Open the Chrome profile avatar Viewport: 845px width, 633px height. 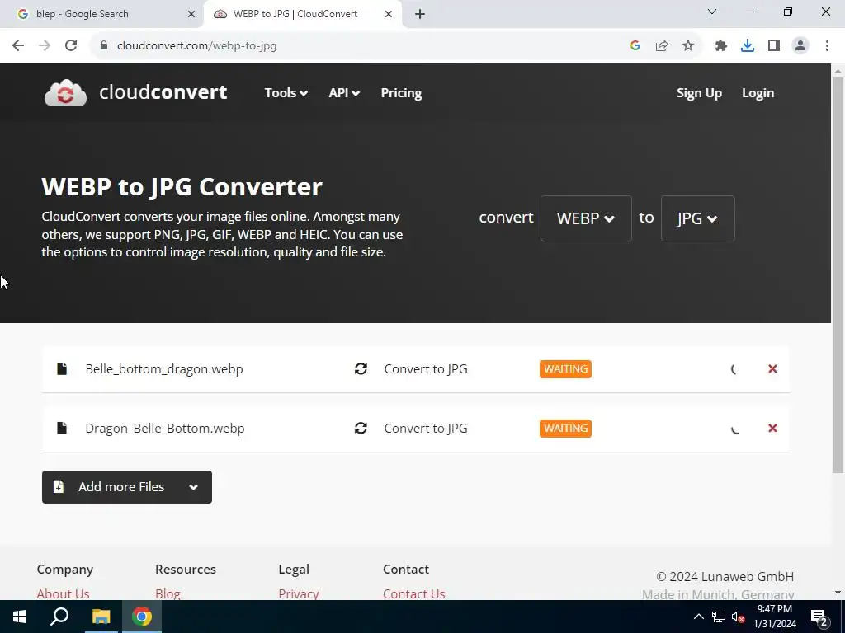(800, 46)
